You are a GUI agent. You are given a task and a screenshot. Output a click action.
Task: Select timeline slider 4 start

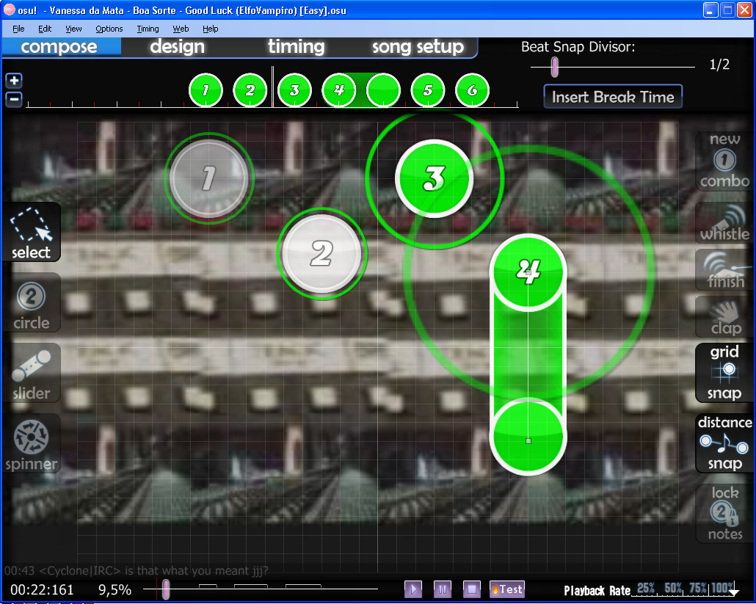click(339, 90)
